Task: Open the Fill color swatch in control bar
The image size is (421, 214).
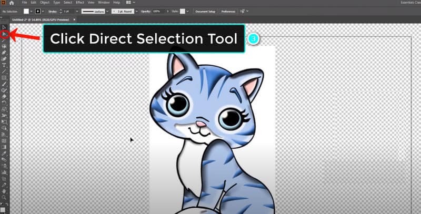Action: coord(26,11)
